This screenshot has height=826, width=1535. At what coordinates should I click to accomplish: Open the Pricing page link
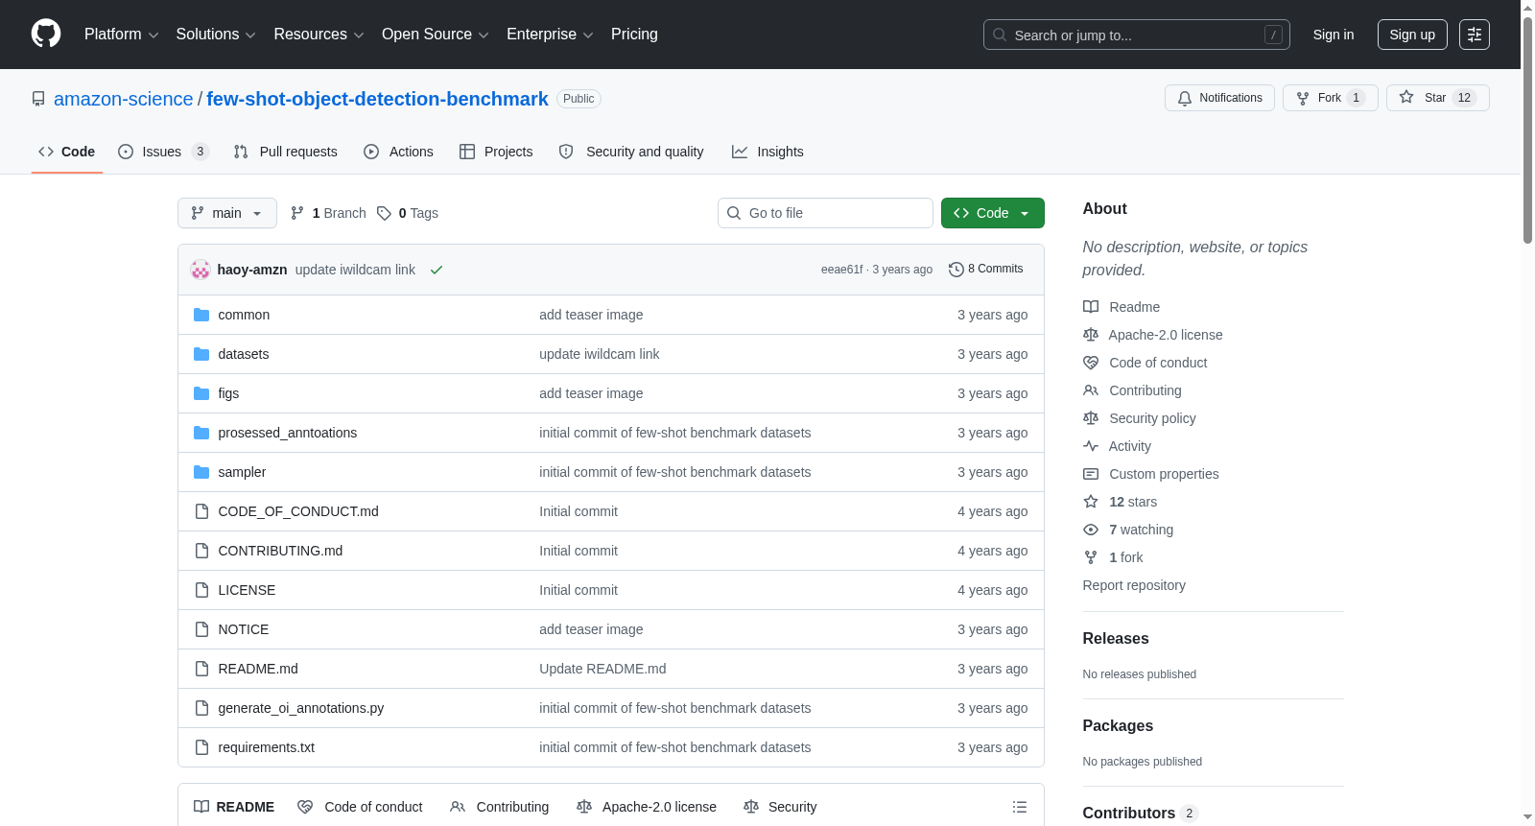coord(634,35)
